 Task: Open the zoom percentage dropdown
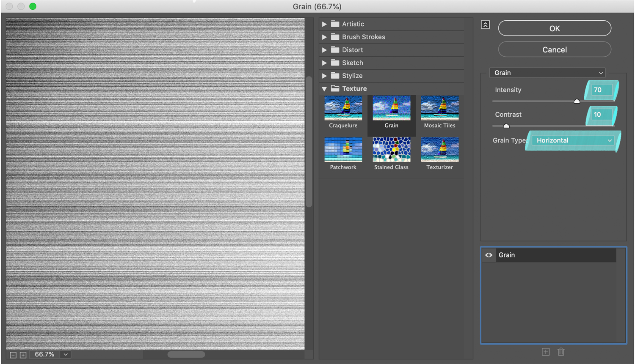pyautogui.click(x=65, y=355)
